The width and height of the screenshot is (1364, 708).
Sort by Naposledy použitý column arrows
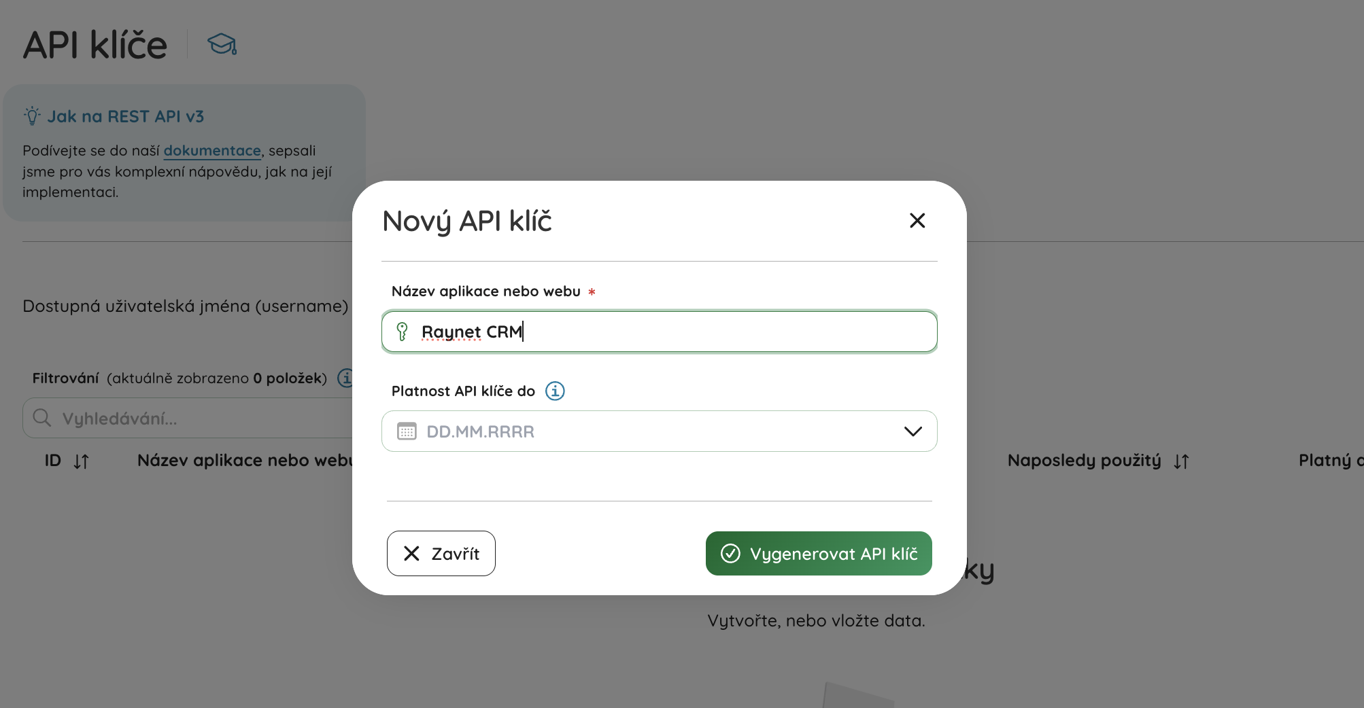click(x=1181, y=461)
